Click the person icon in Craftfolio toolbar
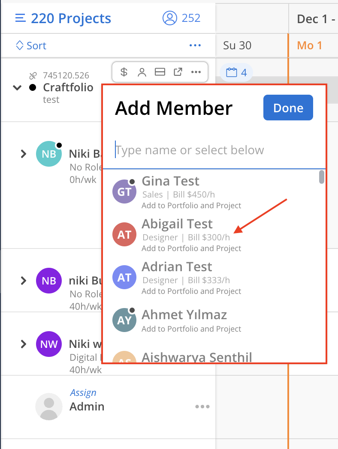338x449 pixels. point(142,72)
